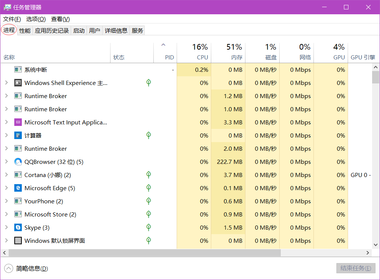Image resolution: width=380 pixels, height=280 pixels.
Task: Click the Cortana process icon
Action: point(18,175)
